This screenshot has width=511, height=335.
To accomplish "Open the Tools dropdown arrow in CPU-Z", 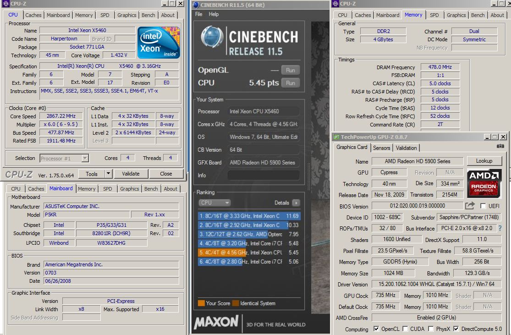I will (108, 174).
